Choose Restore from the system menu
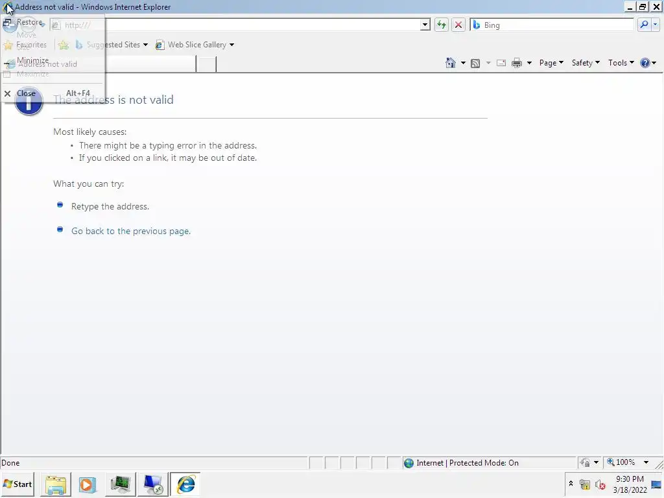The image size is (664, 498). 53,22
